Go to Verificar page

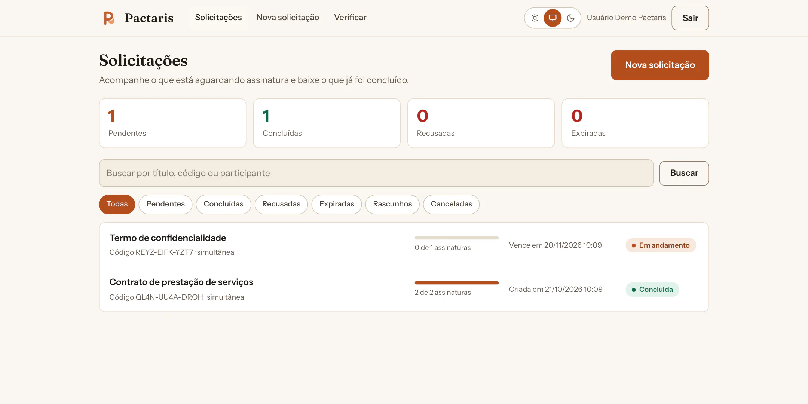coord(350,18)
